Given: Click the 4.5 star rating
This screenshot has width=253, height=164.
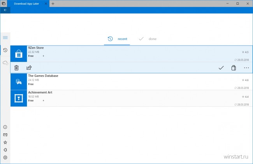Looking at the screenshot, I should coord(245,52).
